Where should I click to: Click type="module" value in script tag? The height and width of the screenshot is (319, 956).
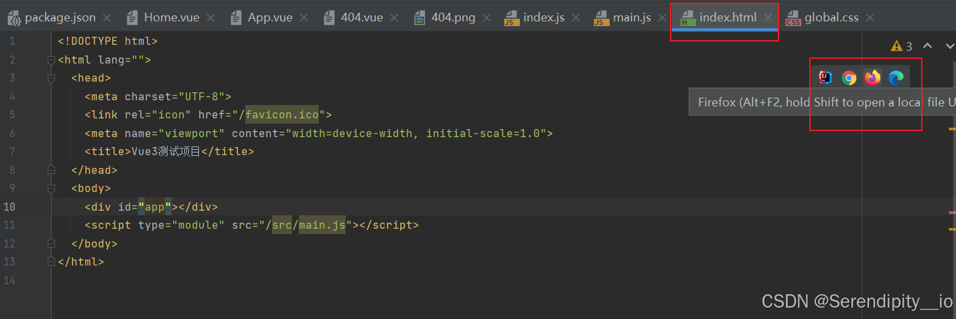tap(198, 225)
